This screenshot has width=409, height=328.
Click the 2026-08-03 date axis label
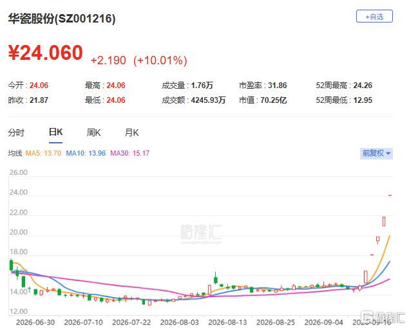(x=180, y=322)
